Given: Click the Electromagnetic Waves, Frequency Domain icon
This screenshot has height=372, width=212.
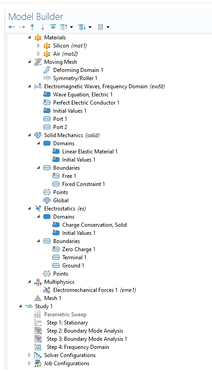Looking at the screenshot, I should tap(38, 86).
